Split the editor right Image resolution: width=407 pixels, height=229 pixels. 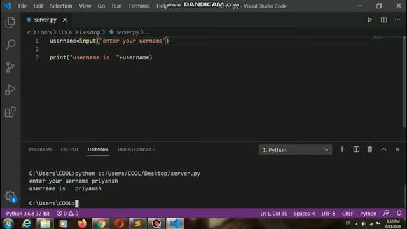(383, 20)
